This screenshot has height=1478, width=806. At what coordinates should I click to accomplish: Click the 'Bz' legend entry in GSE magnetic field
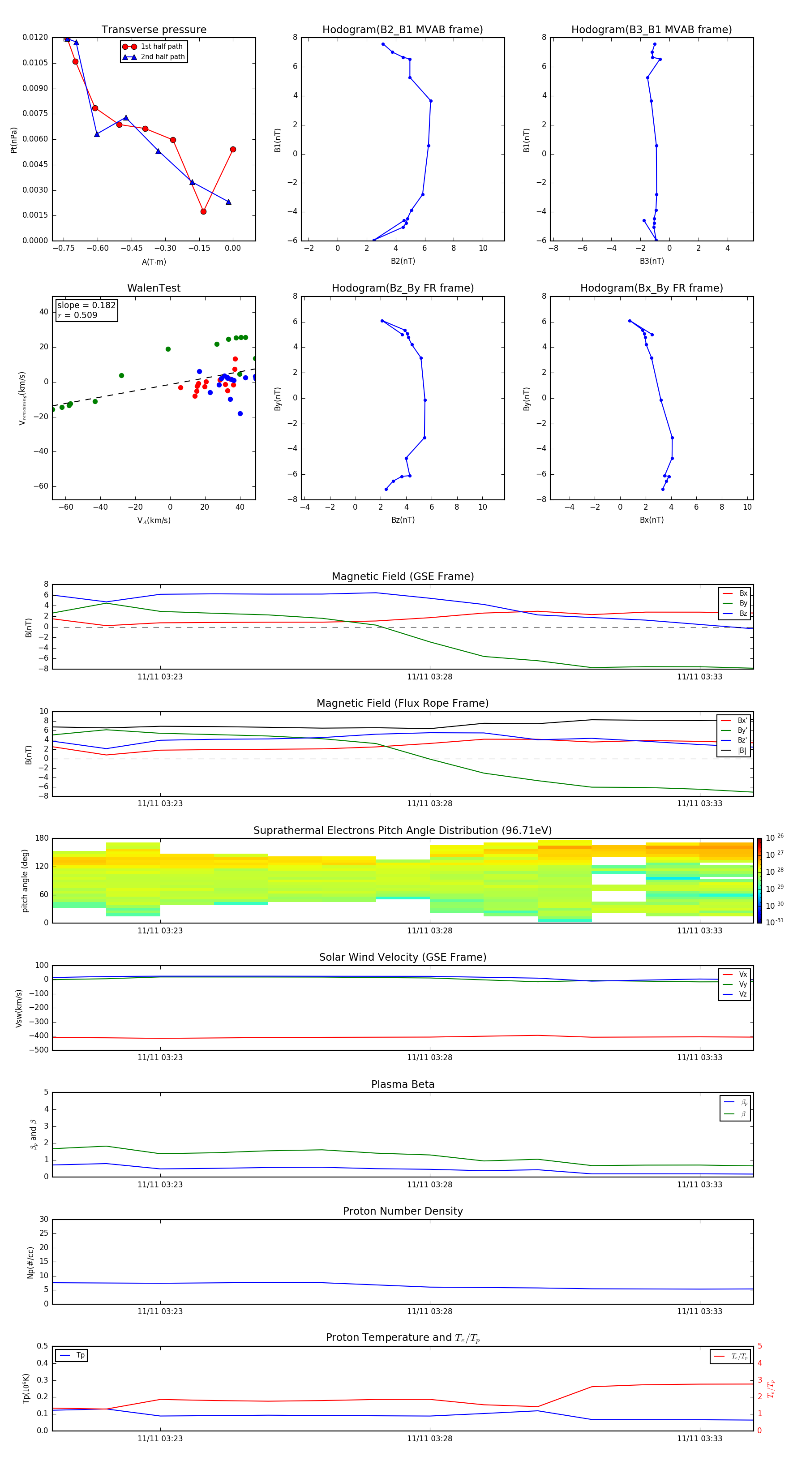point(735,614)
